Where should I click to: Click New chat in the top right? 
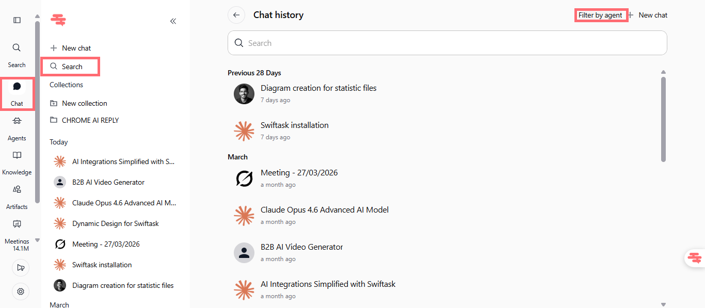tap(648, 15)
